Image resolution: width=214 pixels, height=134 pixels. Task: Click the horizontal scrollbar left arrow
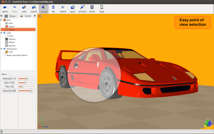[2, 131]
